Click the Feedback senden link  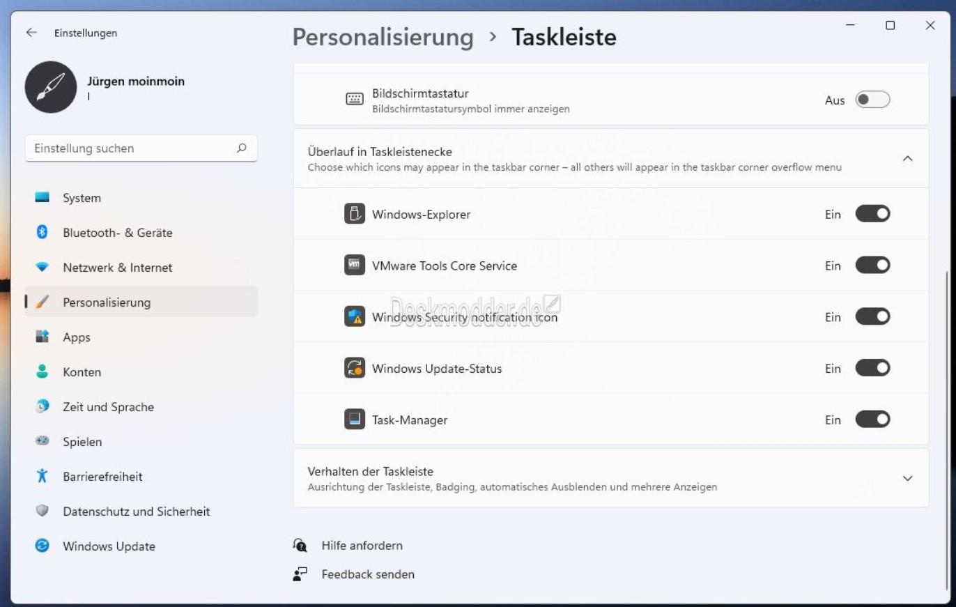pos(368,574)
